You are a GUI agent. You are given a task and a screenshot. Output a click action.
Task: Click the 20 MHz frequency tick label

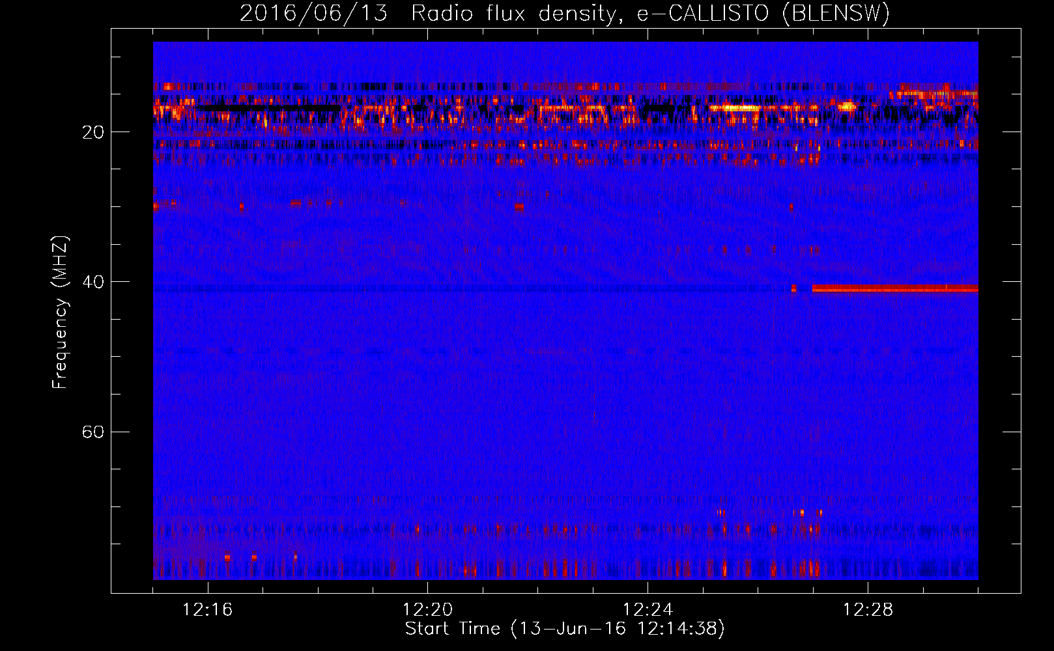click(x=93, y=132)
